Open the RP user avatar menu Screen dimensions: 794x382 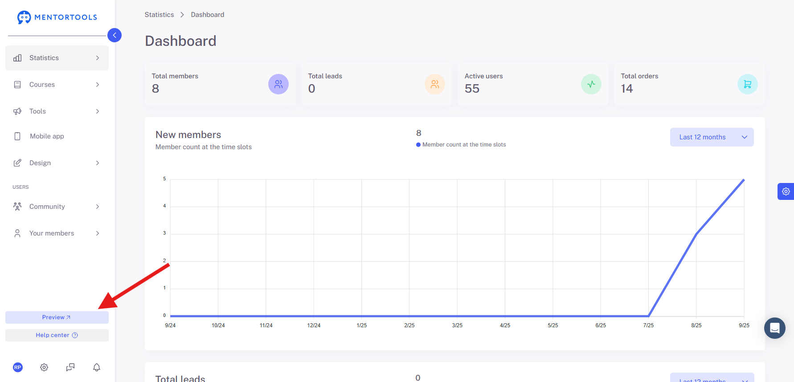[18, 367]
